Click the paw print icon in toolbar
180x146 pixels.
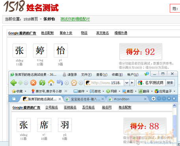[x=74, y=83]
